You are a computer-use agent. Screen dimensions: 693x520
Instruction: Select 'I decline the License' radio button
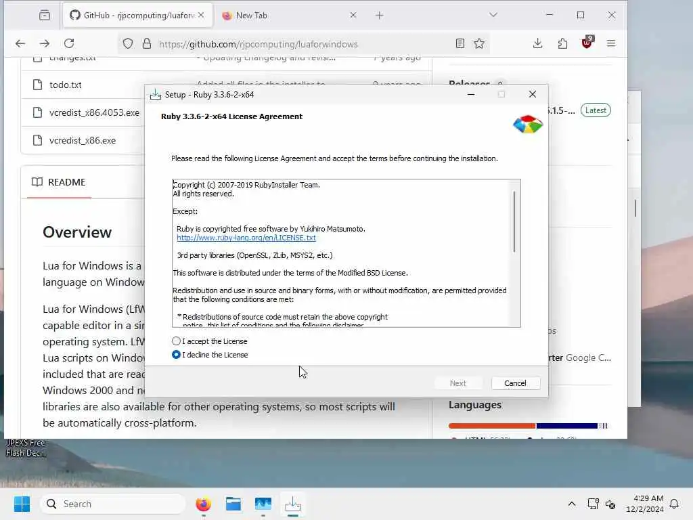176,355
